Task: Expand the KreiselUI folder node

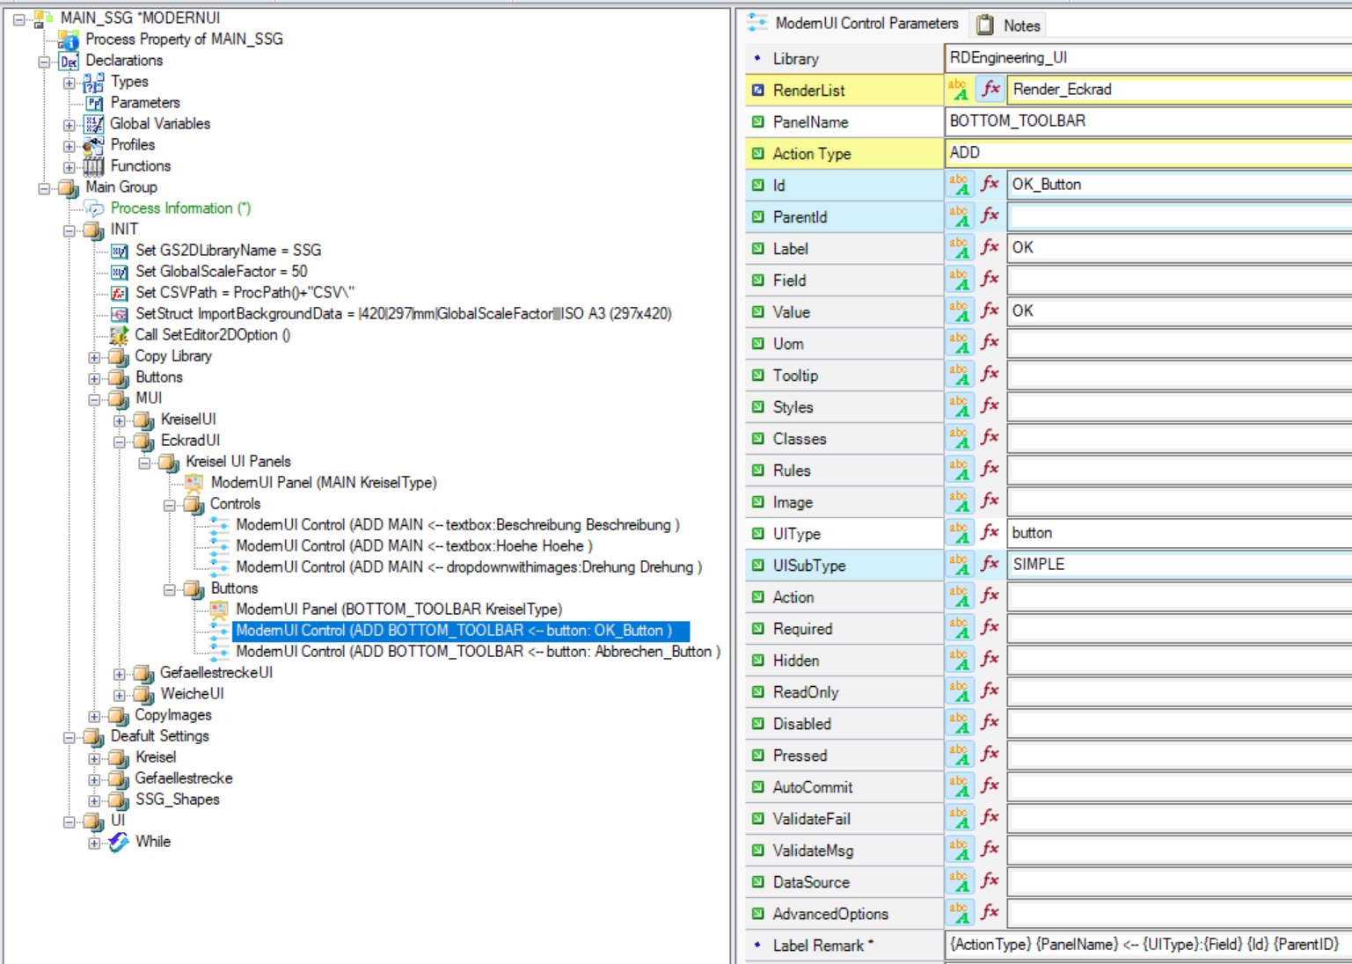Action: 120,420
